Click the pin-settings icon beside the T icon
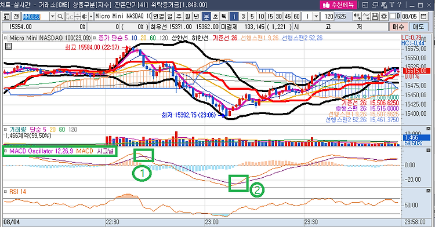 coord(384,5)
